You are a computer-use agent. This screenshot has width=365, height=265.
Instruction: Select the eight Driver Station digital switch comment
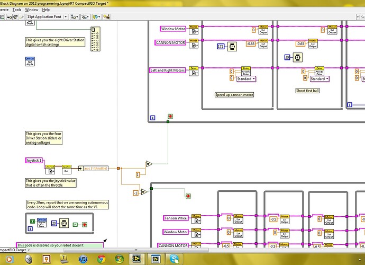point(55,42)
